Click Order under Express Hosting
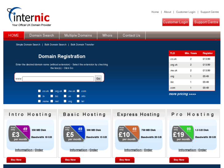The width and height of the screenshot is (224, 168). pyautogui.click(x=148, y=150)
